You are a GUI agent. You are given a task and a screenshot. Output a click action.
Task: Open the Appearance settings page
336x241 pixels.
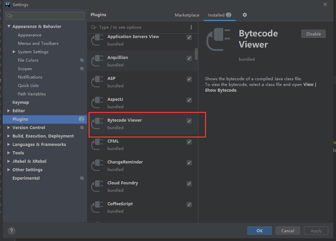coord(30,35)
